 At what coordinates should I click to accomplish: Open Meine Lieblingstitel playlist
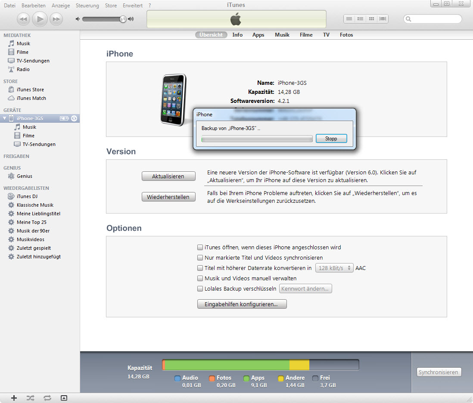coord(40,214)
